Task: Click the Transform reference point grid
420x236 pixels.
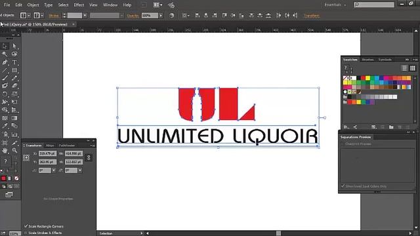Action: coord(26,157)
